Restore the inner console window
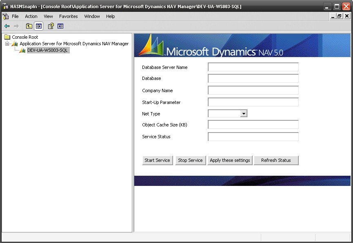This screenshot has width=353, height=243. pos(339,16)
